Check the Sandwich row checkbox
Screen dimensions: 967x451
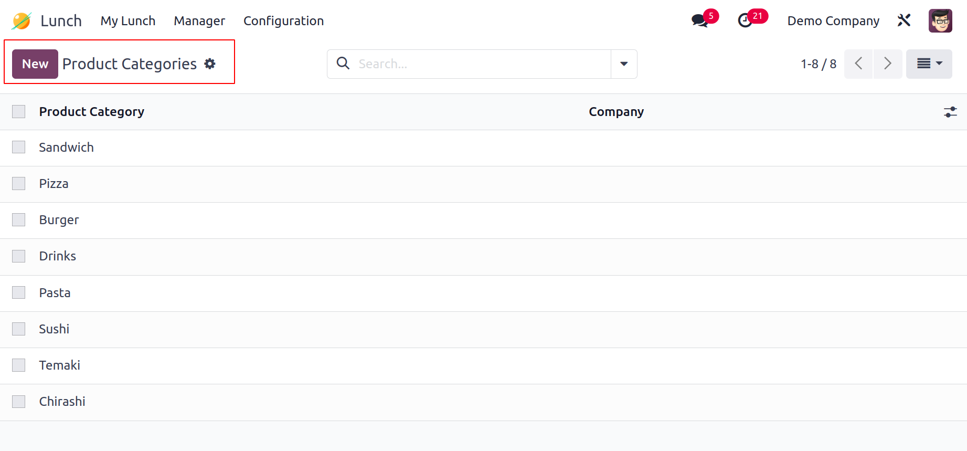point(19,148)
